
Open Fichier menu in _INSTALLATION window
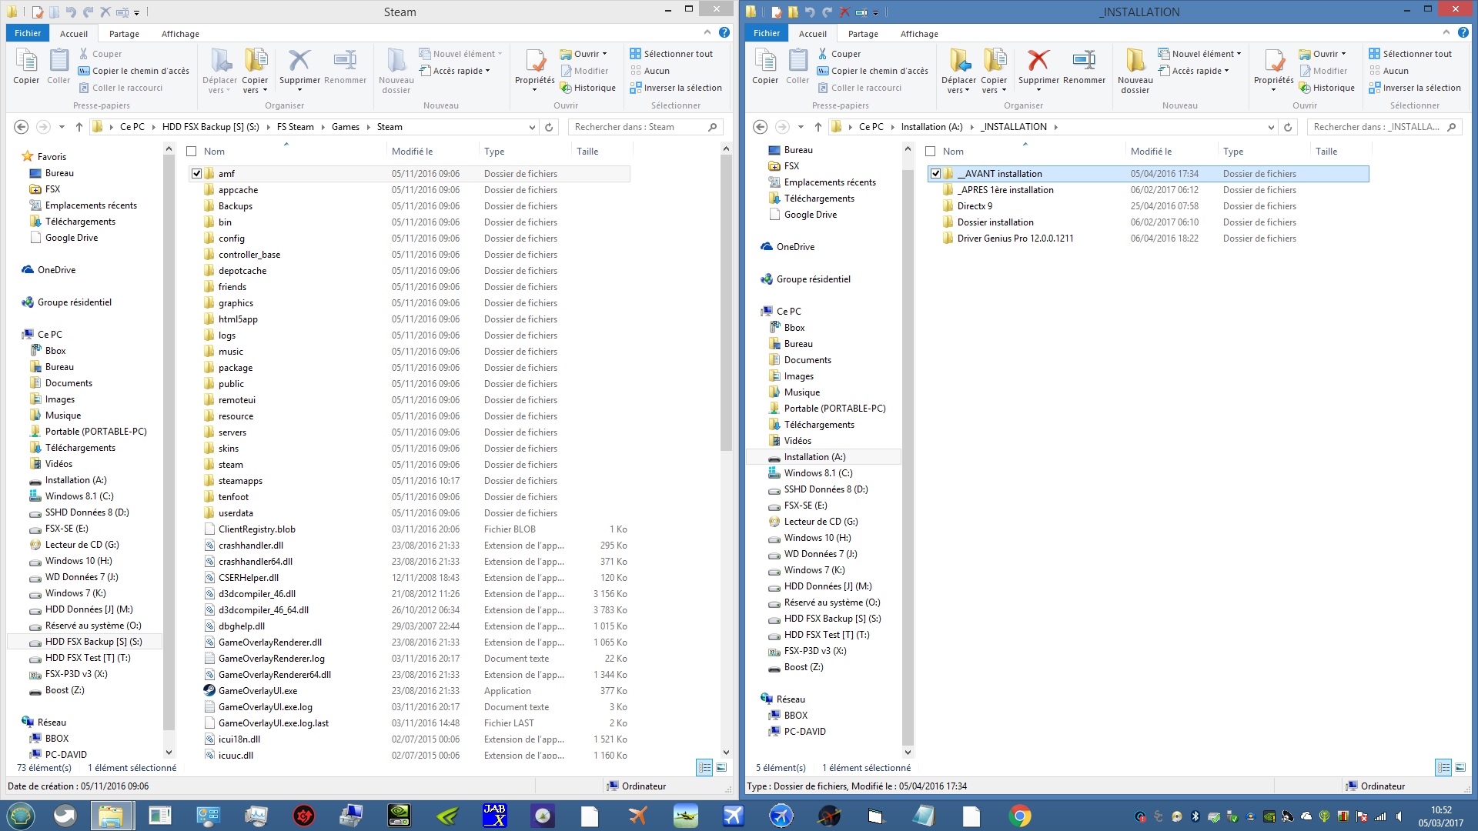[x=767, y=33]
